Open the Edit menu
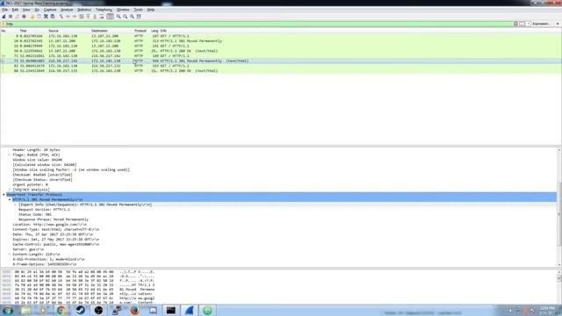Viewport: 562px width, 316px height. 15,10
